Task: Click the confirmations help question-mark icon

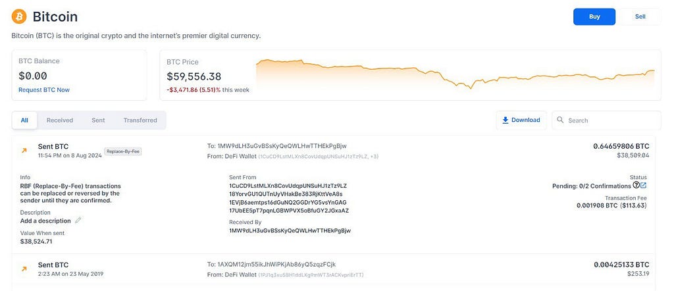Action: pos(636,185)
